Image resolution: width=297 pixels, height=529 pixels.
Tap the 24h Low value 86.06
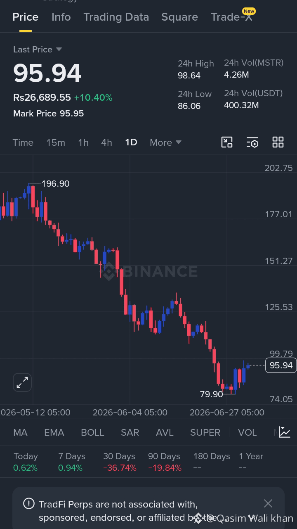(189, 106)
